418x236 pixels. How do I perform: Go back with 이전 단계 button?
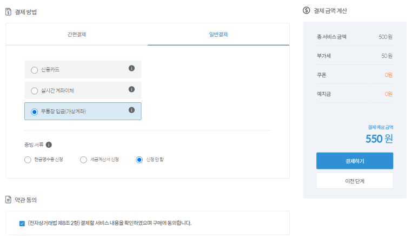tap(355, 181)
